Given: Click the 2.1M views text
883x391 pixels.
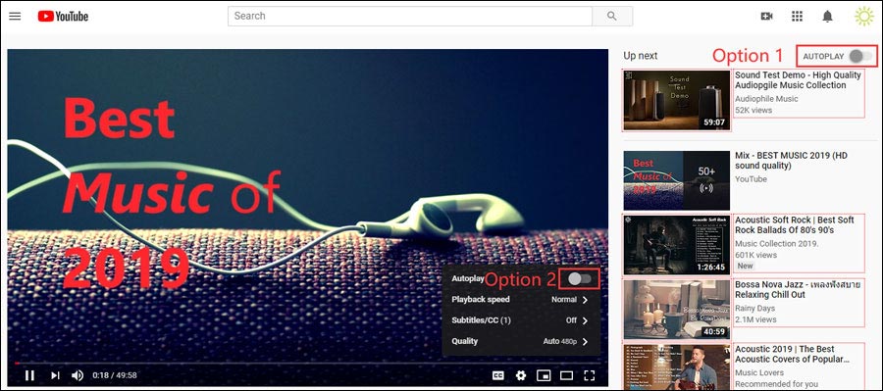Looking at the screenshot, I should [x=755, y=319].
